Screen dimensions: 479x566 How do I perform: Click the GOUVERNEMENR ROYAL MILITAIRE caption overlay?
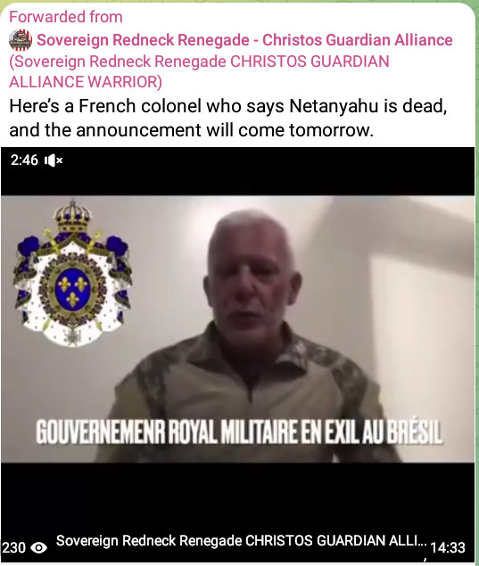pos(239,432)
